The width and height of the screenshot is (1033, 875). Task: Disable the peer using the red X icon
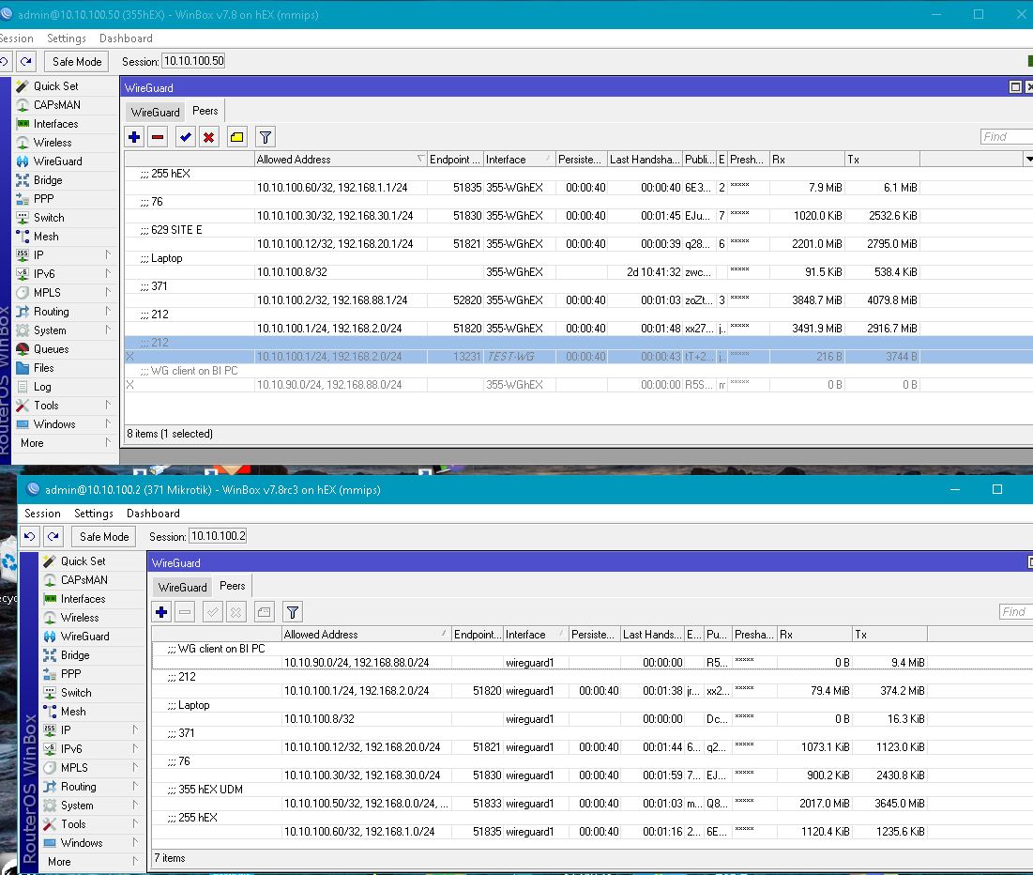(209, 137)
